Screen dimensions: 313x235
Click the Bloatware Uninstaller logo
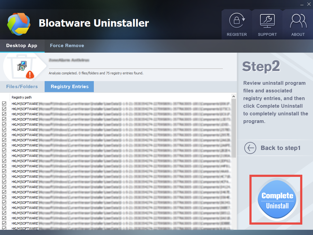point(19,24)
